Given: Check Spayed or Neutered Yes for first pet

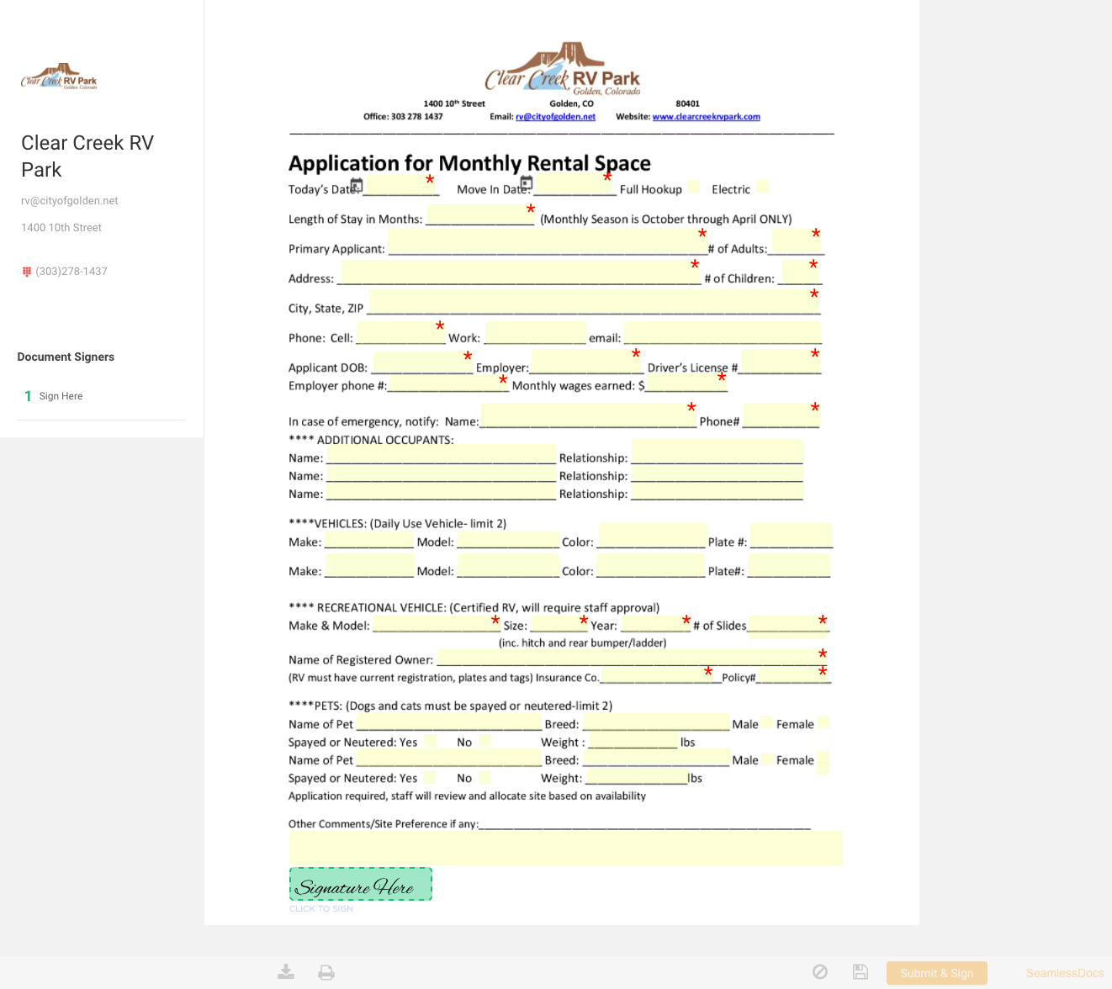Looking at the screenshot, I should [x=430, y=741].
